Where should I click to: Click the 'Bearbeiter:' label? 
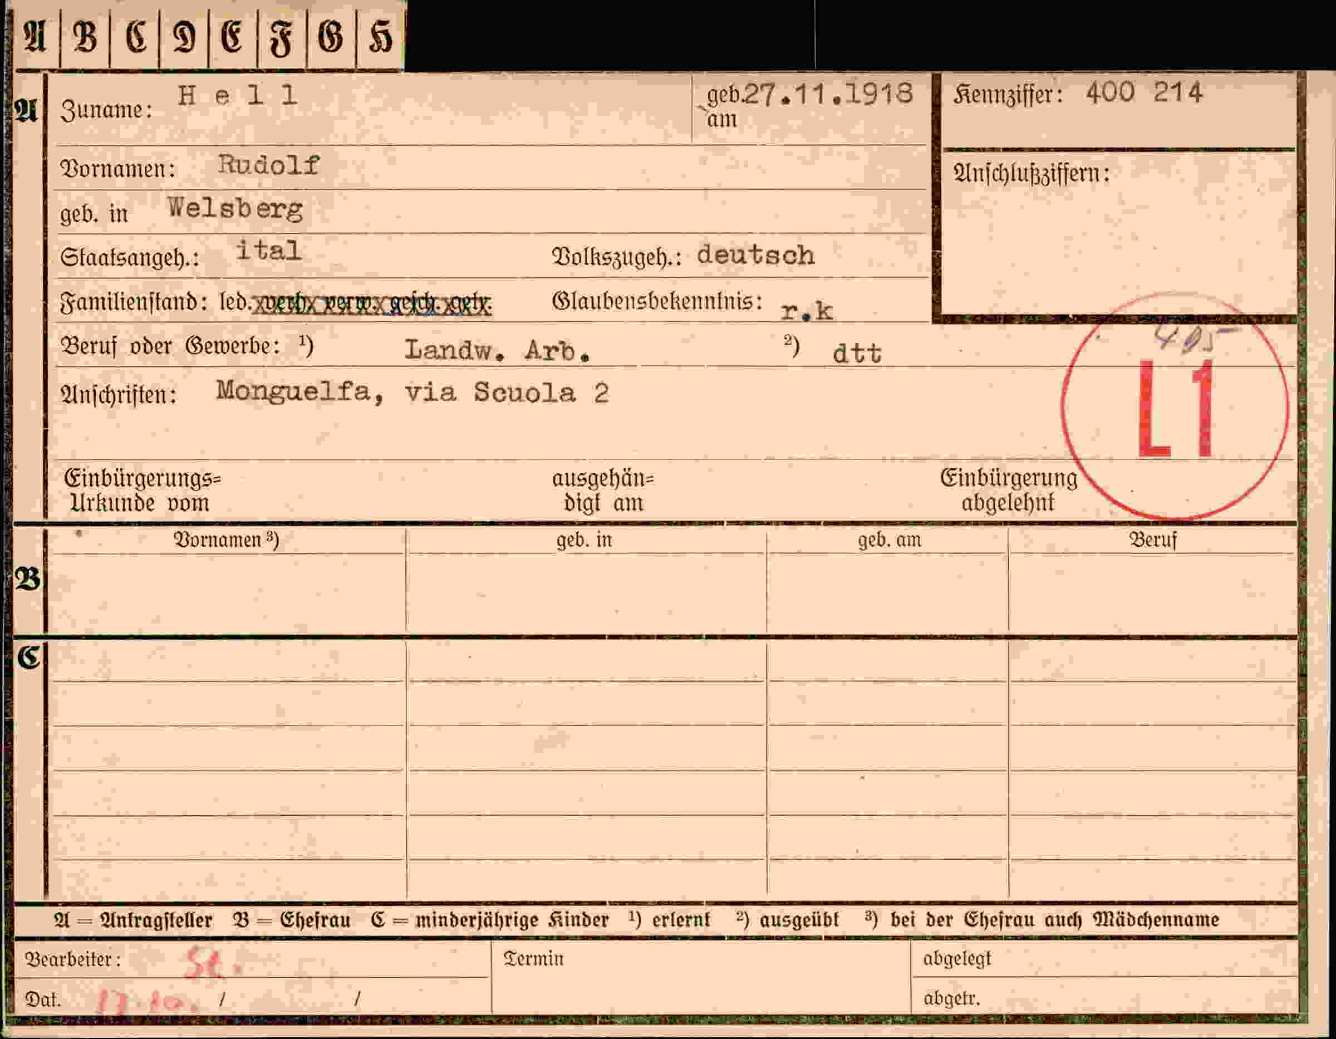coord(73,959)
